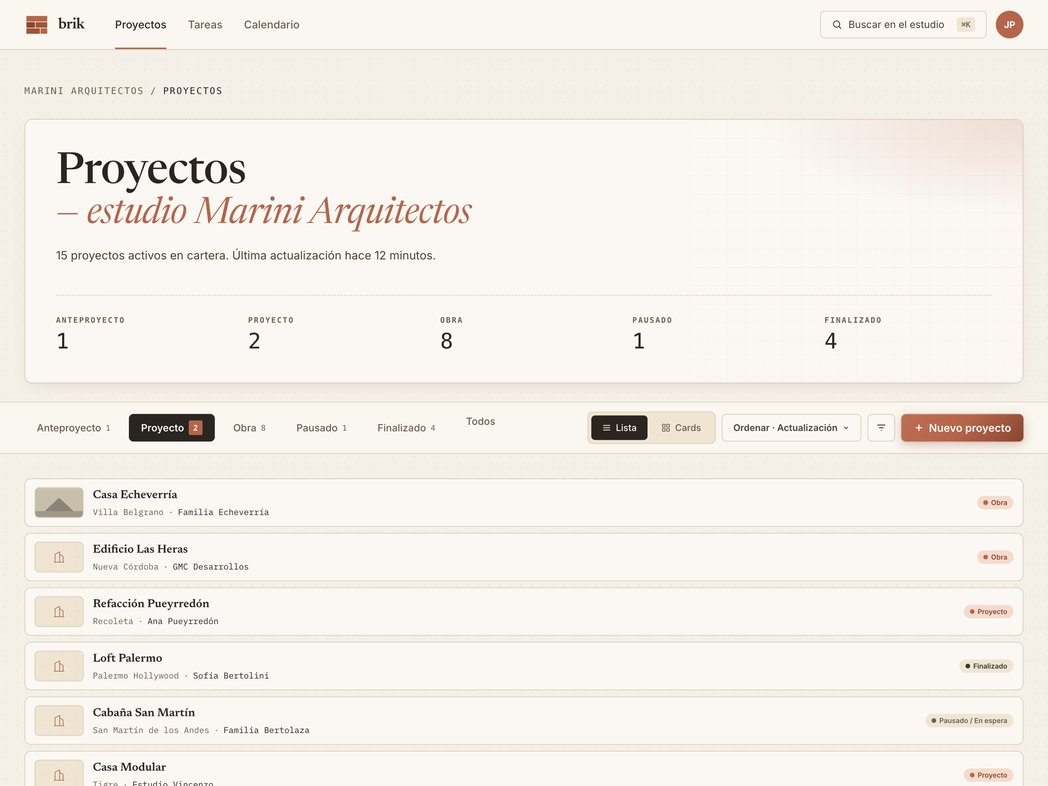Click Familia Bertolaza client name
Viewport: 1048px width, 786px height.
click(266, 730)
